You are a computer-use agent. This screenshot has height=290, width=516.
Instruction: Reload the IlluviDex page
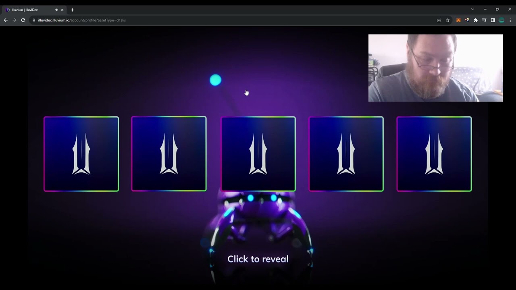click(x=23, y=20)
